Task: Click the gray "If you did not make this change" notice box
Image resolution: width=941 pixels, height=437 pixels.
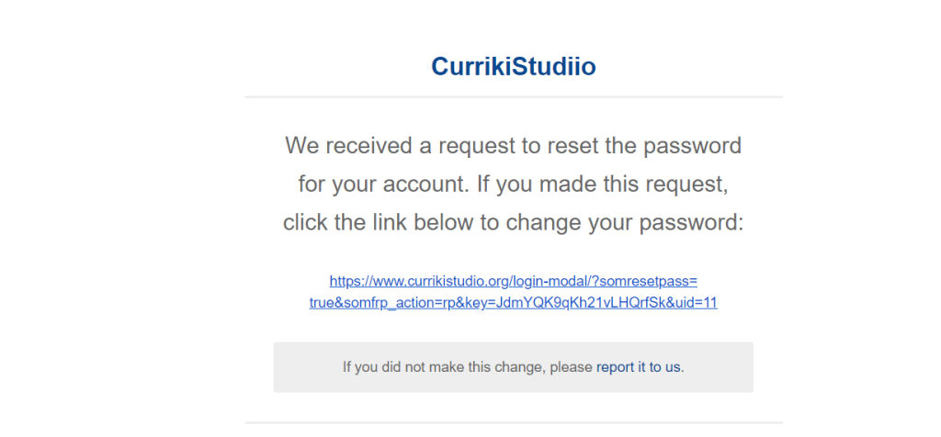Action: click(x=513, y=367)
